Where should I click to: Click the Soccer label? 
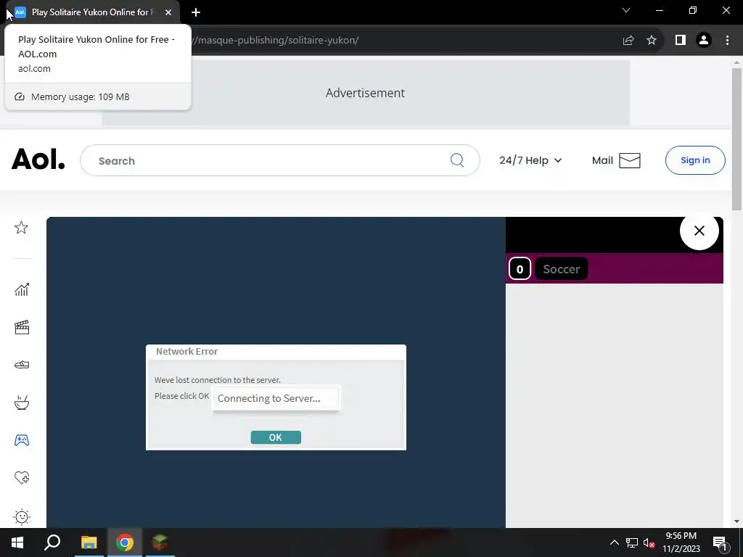pyautogui.click(x=562, y=269)
